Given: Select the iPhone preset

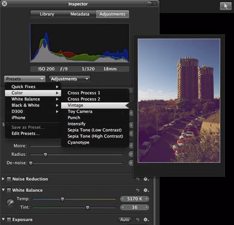Looking at the screenshot, I should point(33,117).
